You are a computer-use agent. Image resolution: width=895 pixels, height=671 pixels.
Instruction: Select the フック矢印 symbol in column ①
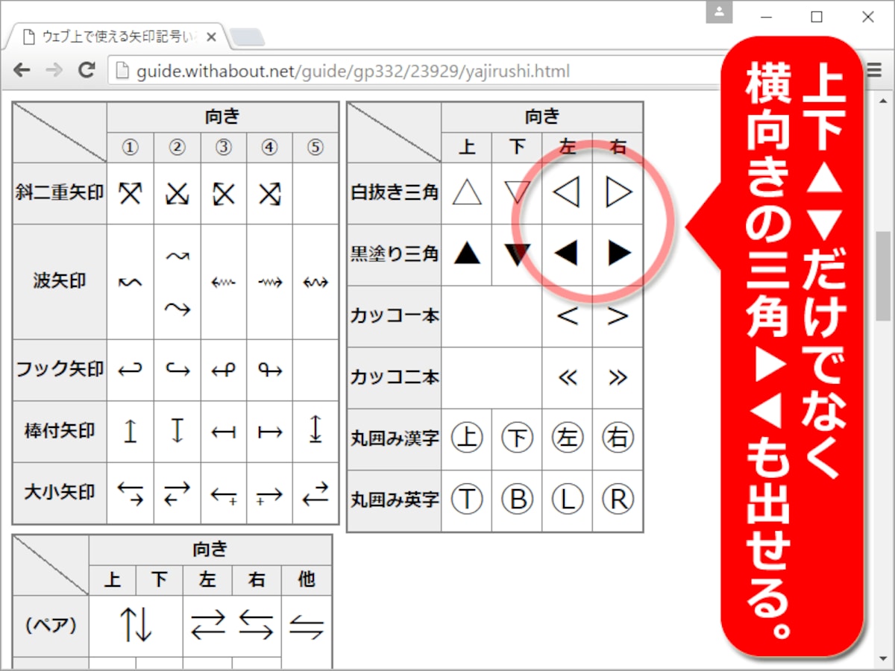coord(131,369)
